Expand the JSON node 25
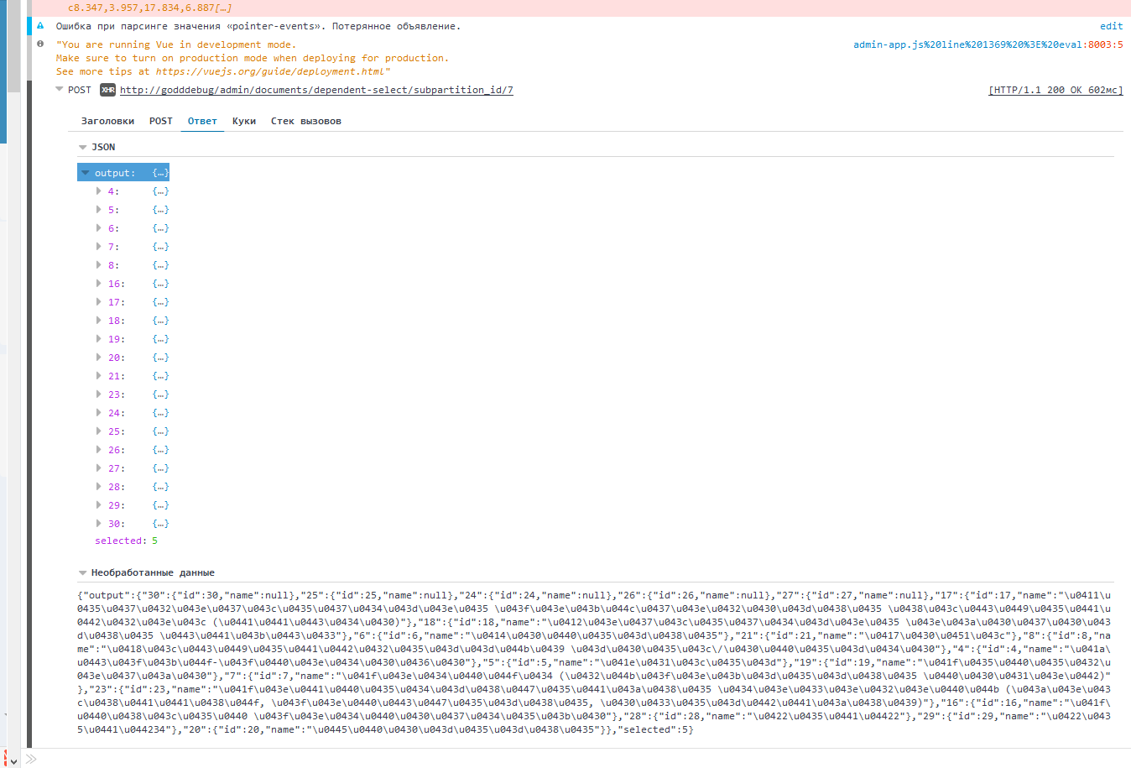 pos(99,431)
